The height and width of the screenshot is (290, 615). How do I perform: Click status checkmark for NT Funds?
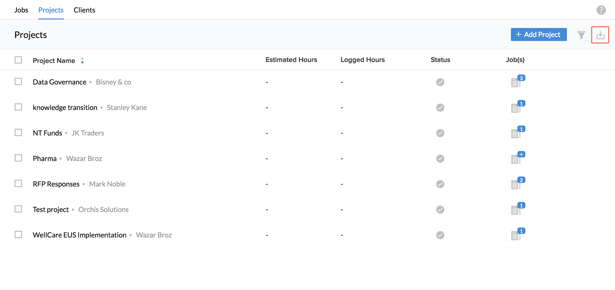440,133
